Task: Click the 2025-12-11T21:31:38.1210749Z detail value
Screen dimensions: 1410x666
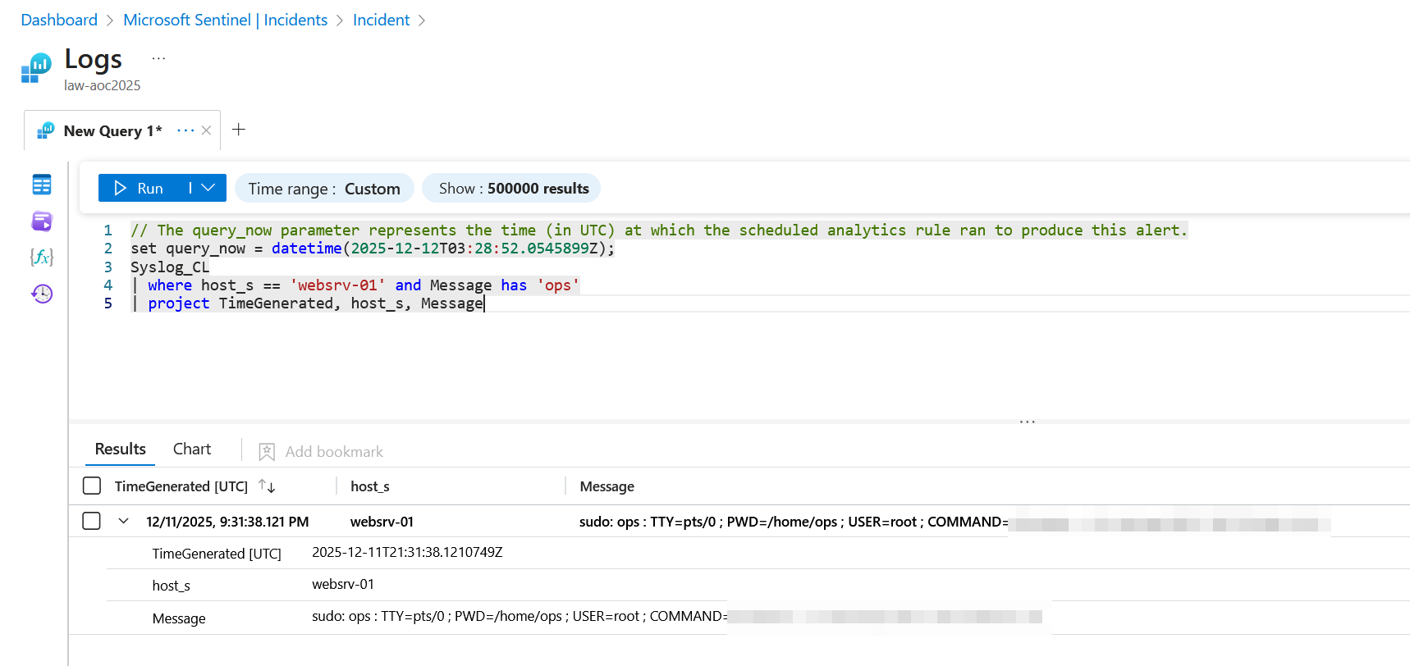Action: pos(407,552)
